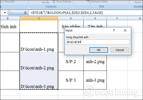Viewport: 143px width, 100px height.
Task: Click cell with D:\icon\anh-3.png
Action: (x=39, y=80)
